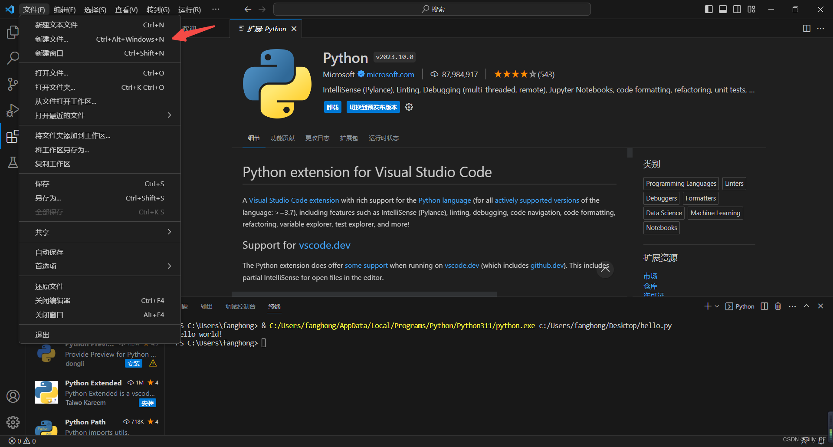Toggle bottom panel layout icon
This screenshot has height=447, width=833.
(723, 9)
